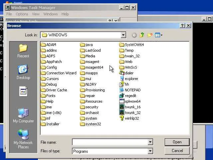Select the security folder
The width and height of the screenshot is (213, 160).
coord(89,107)
